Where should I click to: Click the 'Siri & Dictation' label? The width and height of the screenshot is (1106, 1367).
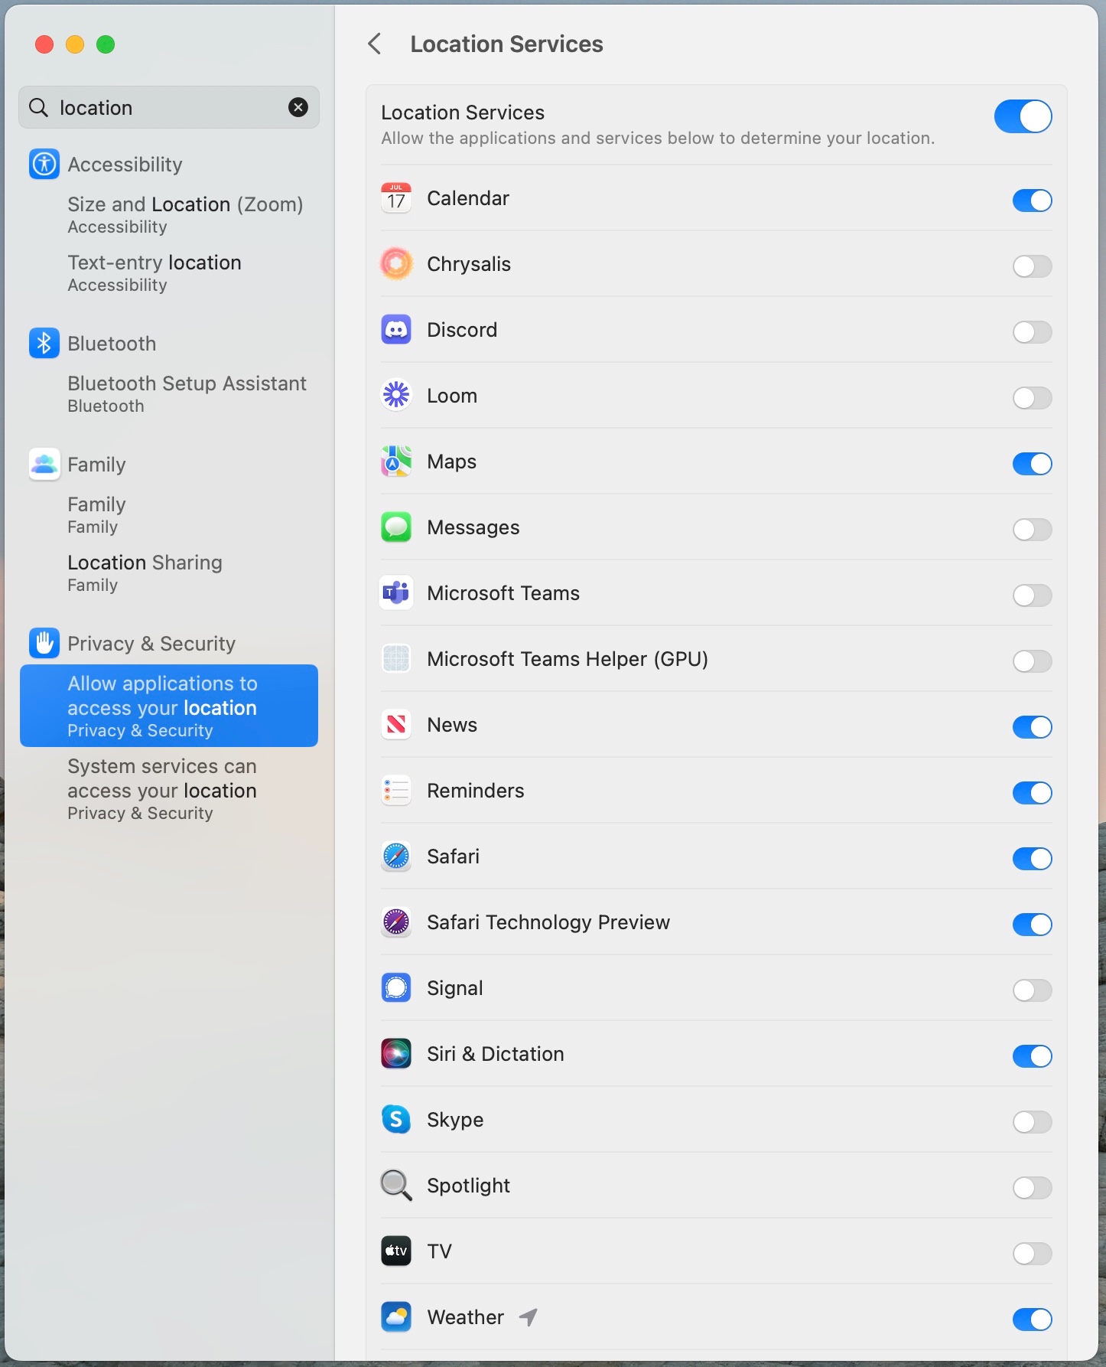coord(496,1054)
